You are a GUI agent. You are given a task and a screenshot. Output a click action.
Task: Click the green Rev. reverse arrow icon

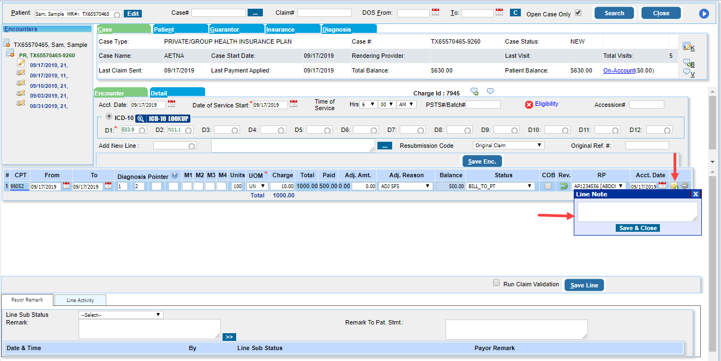[x=564, y=186]
